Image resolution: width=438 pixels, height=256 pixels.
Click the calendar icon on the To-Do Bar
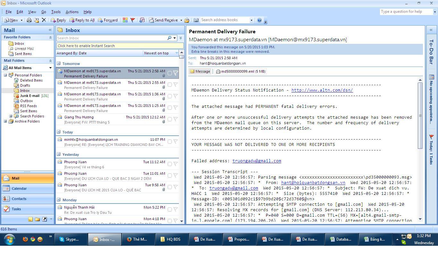click(431, 77)
